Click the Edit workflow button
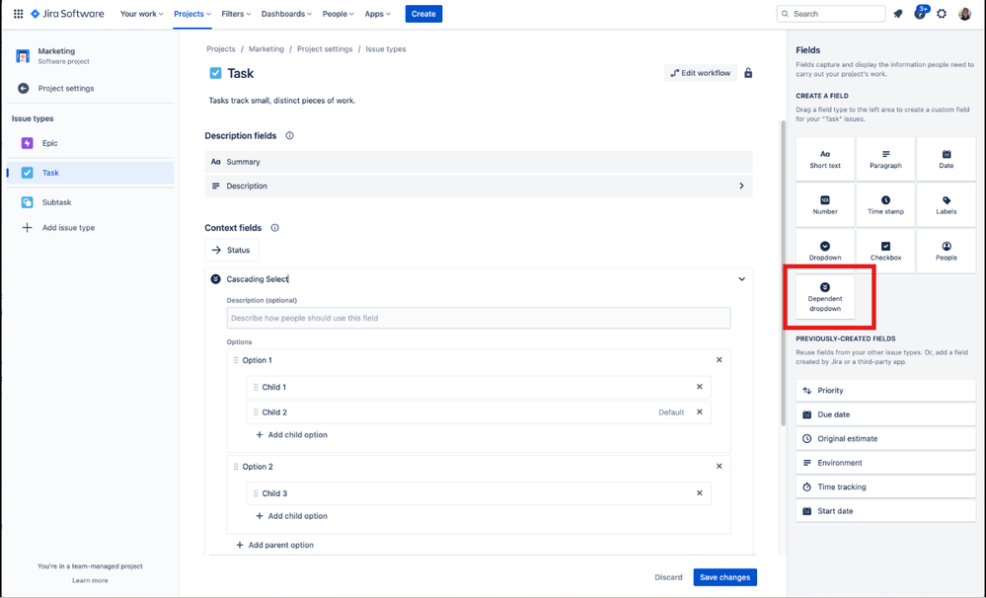The width and height of the screenshot is (986, 598). (701, 73)
